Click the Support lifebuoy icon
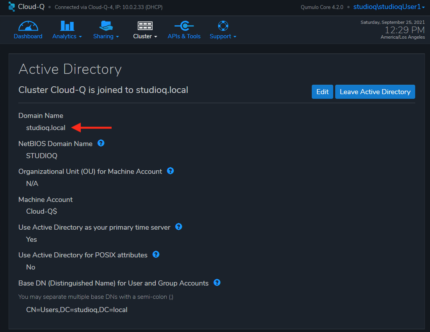The image size is (430, 332). pyautogui.click(x=223, y=26)
